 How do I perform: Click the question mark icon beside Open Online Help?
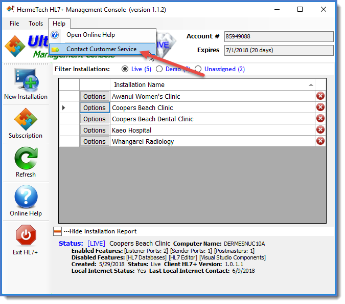pyautogui.click(x=55, y=35)
